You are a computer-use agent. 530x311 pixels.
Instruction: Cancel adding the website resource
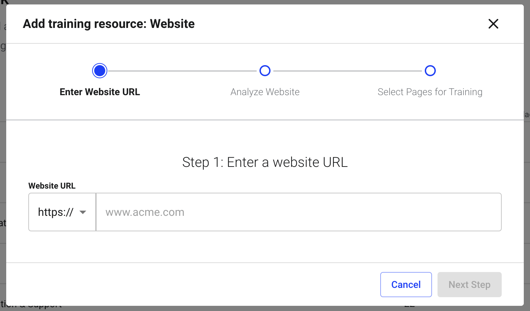point(406,284)
